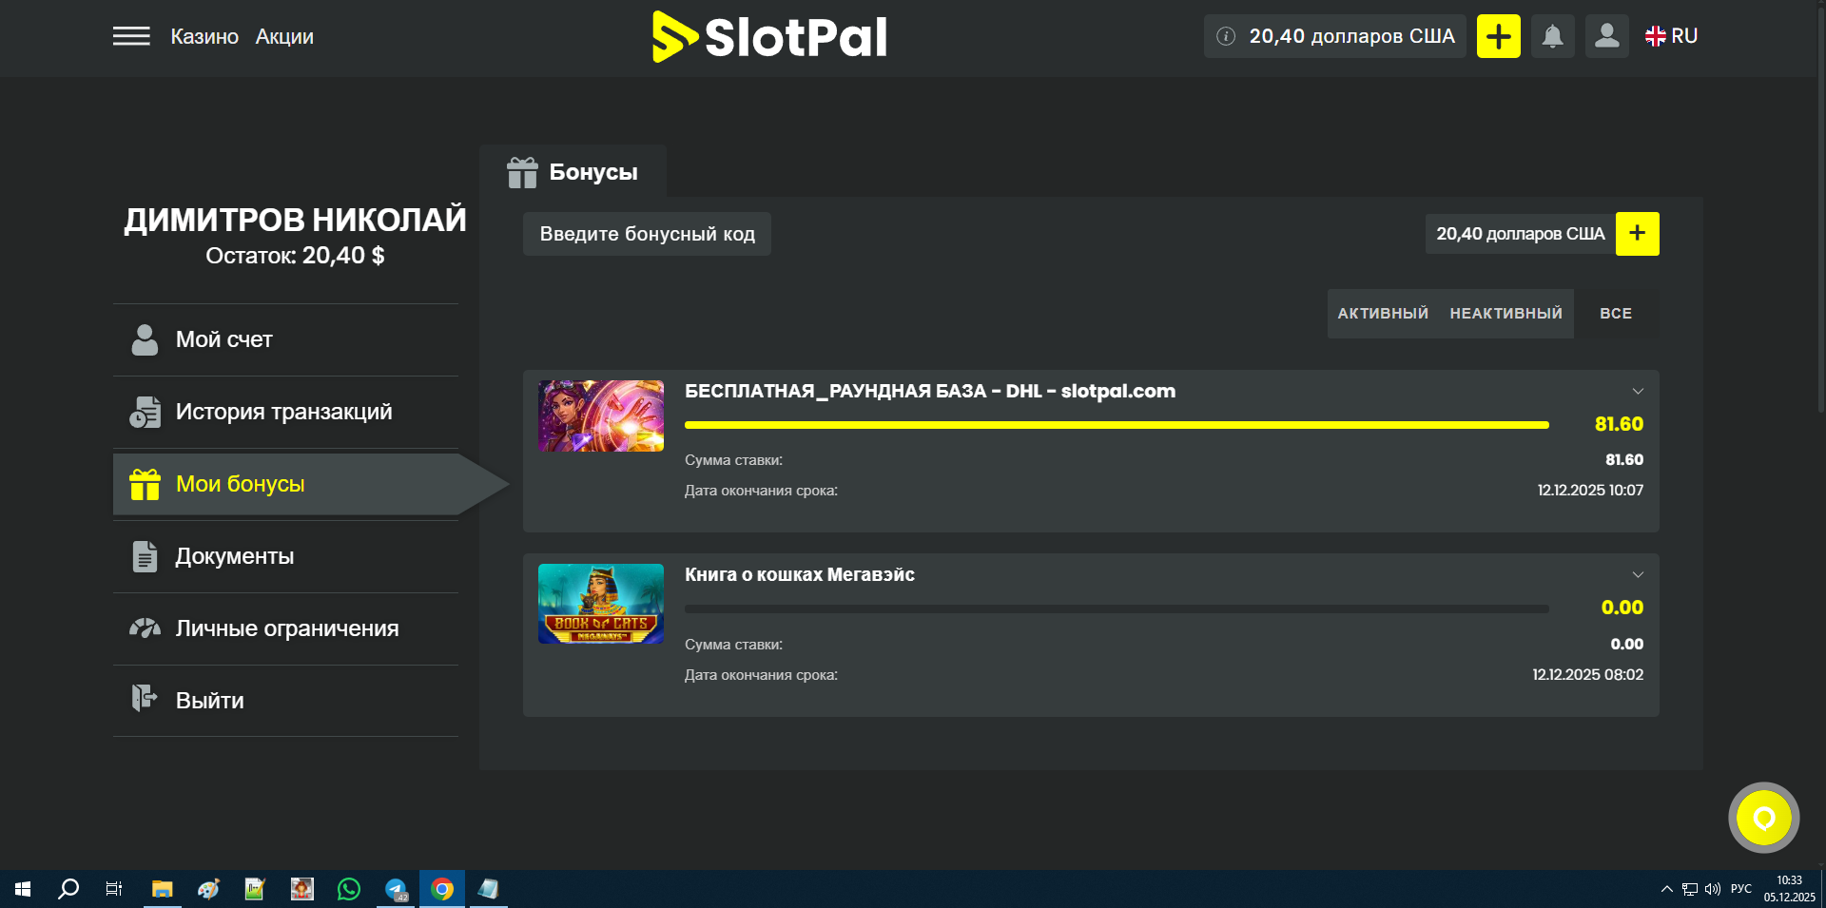Click the yellow wagering progress bar
The height and width of the screenshot is (908, 1826).
click(1116, 425)
